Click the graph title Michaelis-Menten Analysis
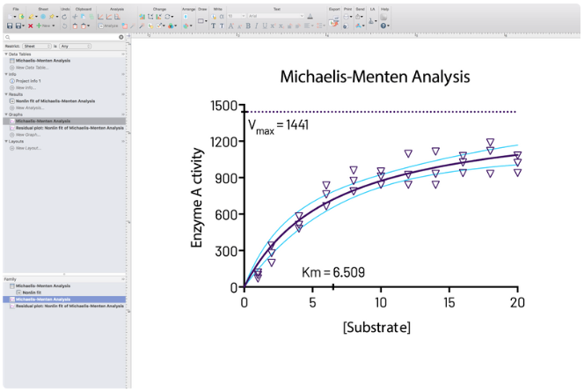The image size is (584, 392). (x=375, y=77)
